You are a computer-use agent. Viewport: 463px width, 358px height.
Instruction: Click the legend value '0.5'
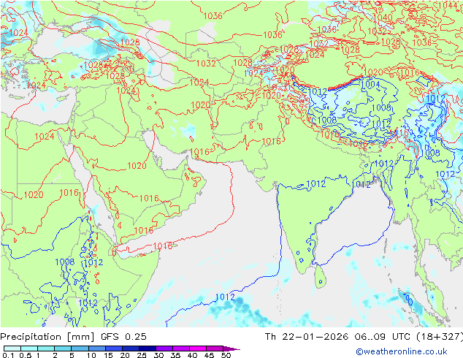tap(25, 355)
